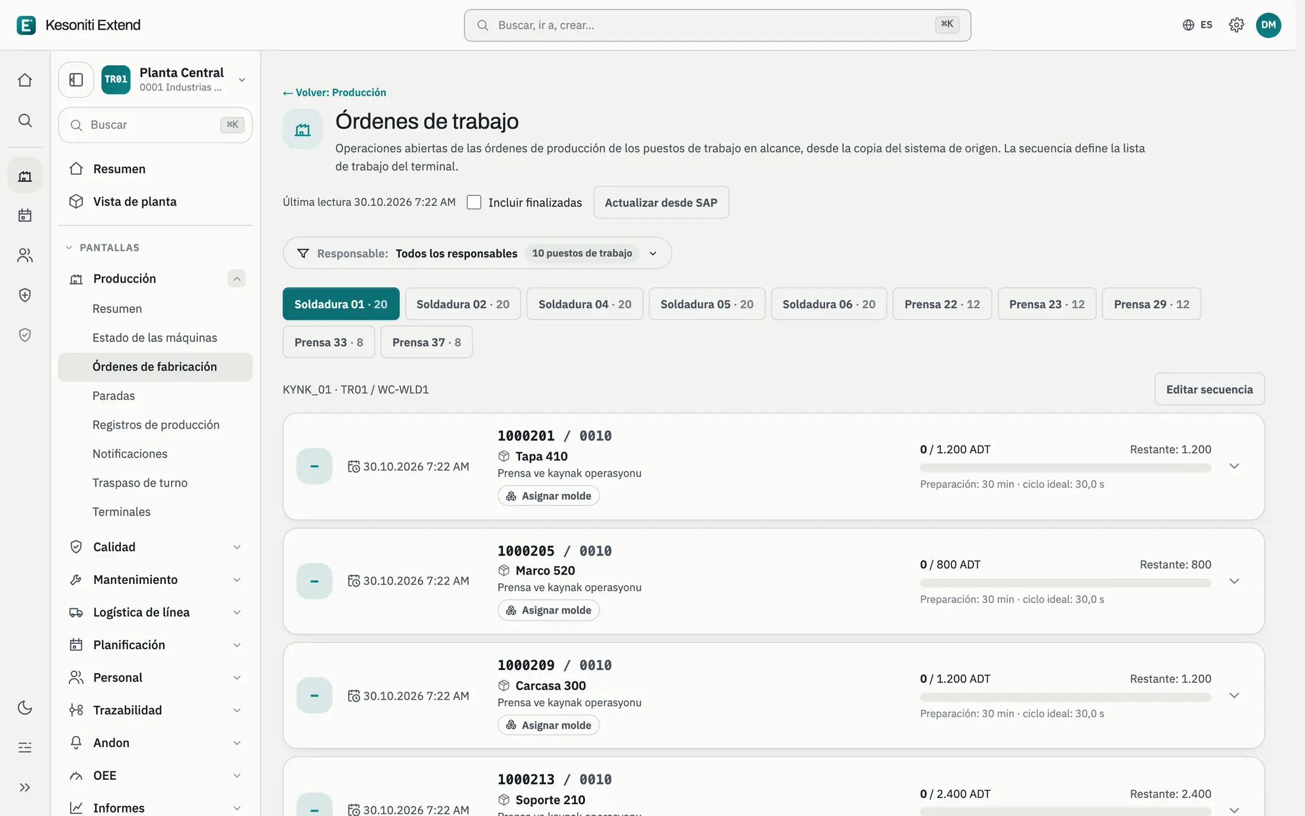Open the Planta Central plant selector

click(174, 80)
